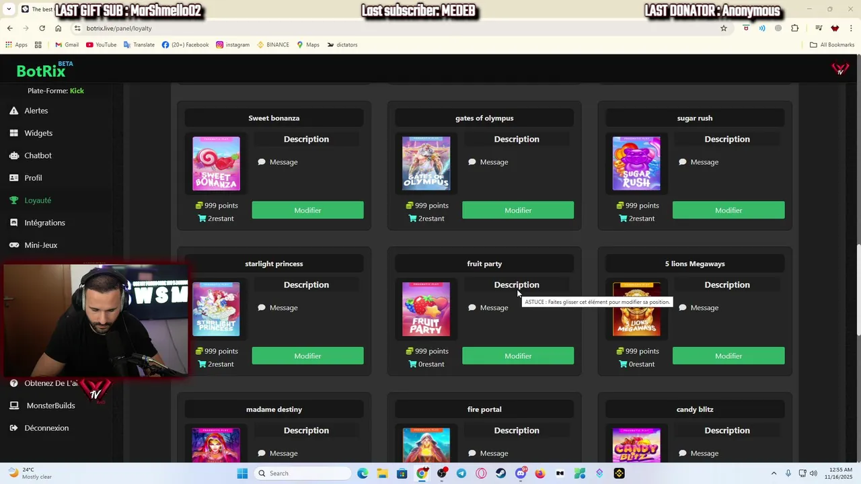Click the 'madame destiny' card title

pos(274,409)
